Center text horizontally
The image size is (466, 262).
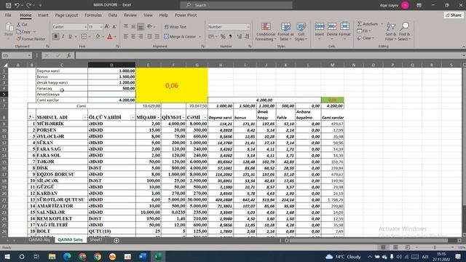133,36
